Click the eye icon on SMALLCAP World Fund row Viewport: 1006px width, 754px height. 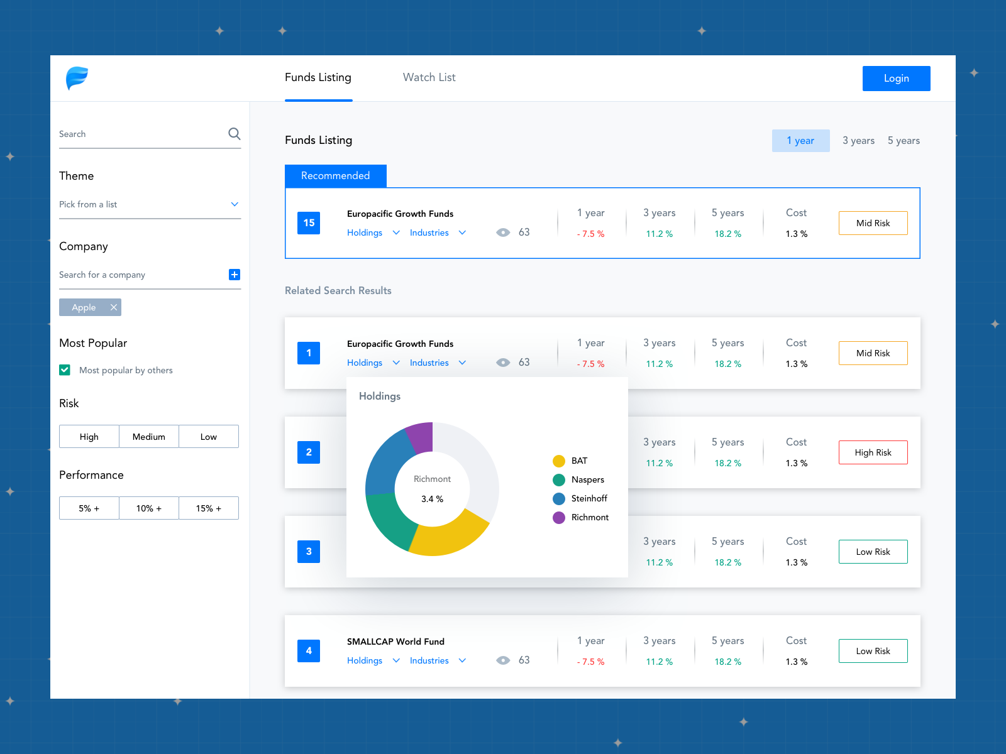(x=503, y=660)
